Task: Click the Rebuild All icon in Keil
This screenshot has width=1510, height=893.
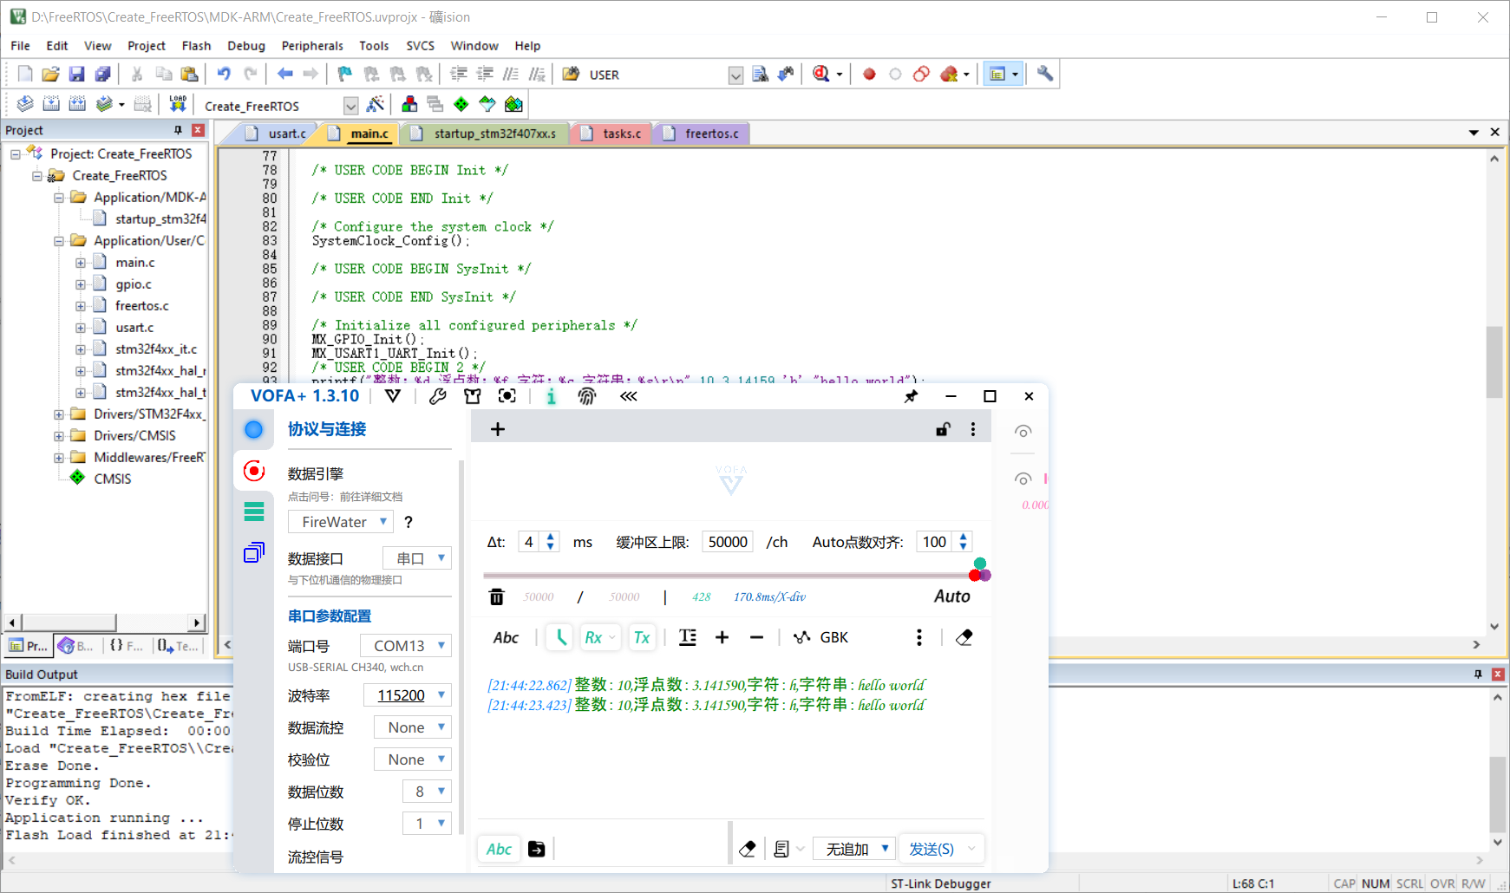Action: point(77,103)
